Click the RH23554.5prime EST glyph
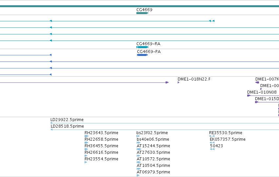 tap(86, 162)
